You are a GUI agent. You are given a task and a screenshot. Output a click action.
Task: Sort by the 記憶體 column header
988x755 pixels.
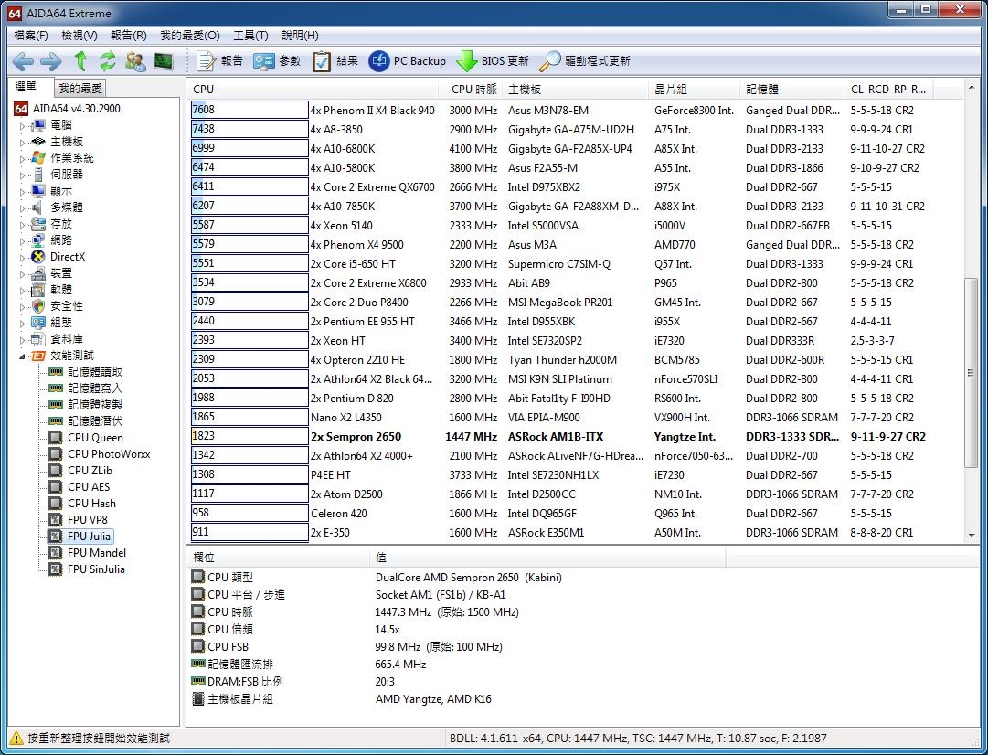click(792, 90)
